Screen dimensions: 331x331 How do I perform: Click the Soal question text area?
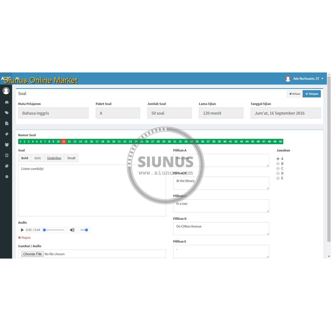coord(92,190)
